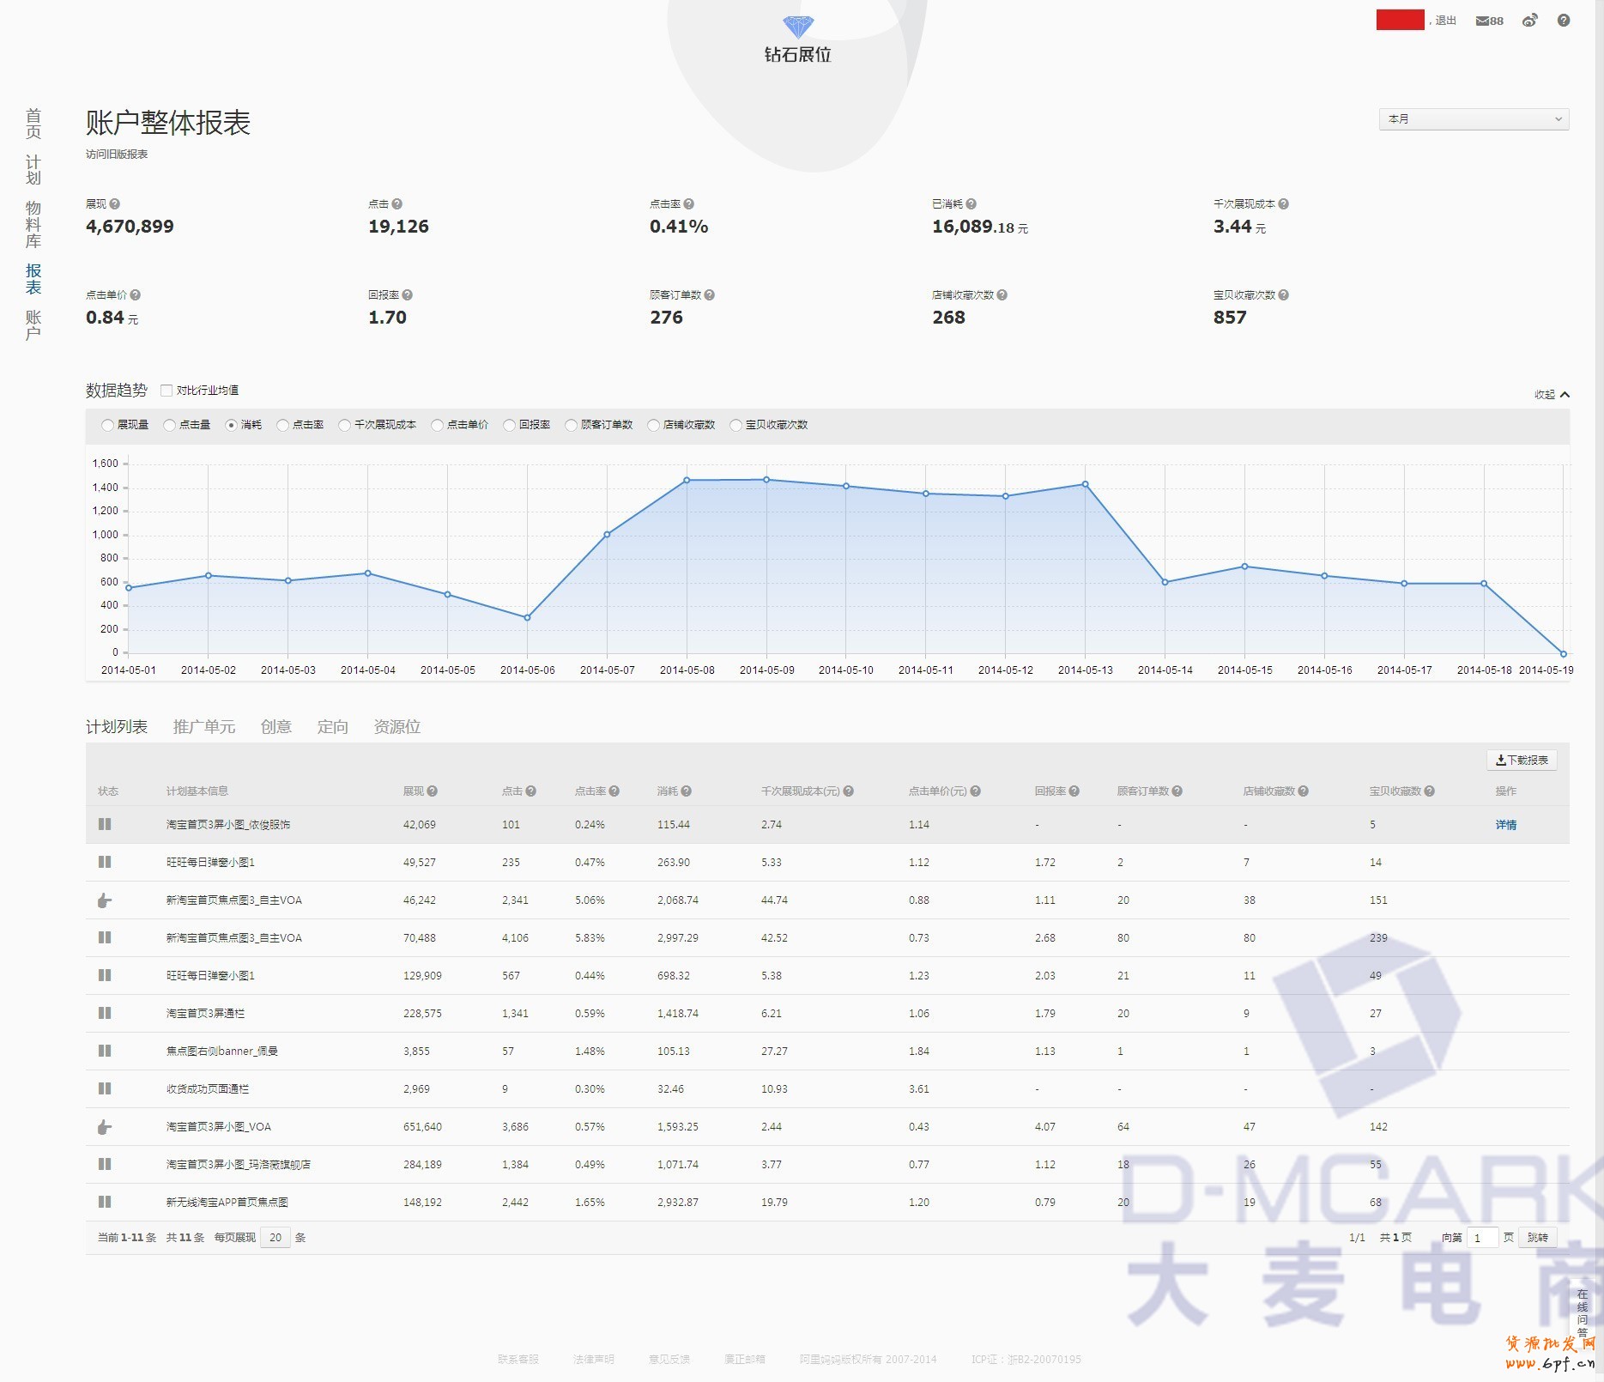Open the 每页展现 page size selector

[x=275, y=1238]
